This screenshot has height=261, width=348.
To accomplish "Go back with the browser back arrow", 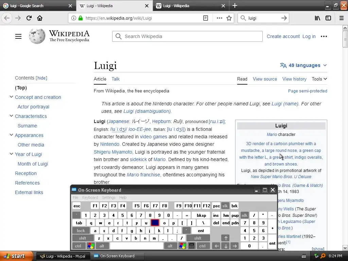I will click(7, 18).
